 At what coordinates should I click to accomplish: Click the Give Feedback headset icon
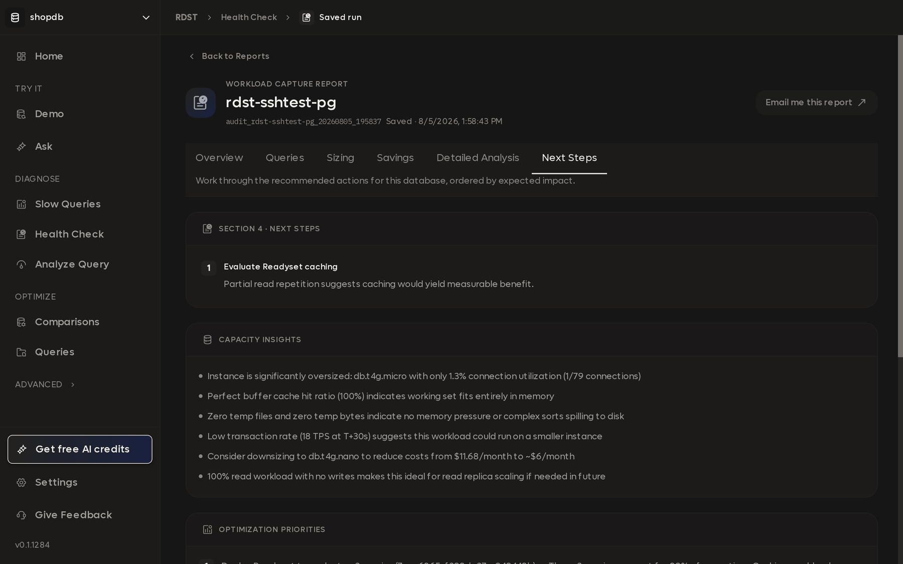point(21,515)
